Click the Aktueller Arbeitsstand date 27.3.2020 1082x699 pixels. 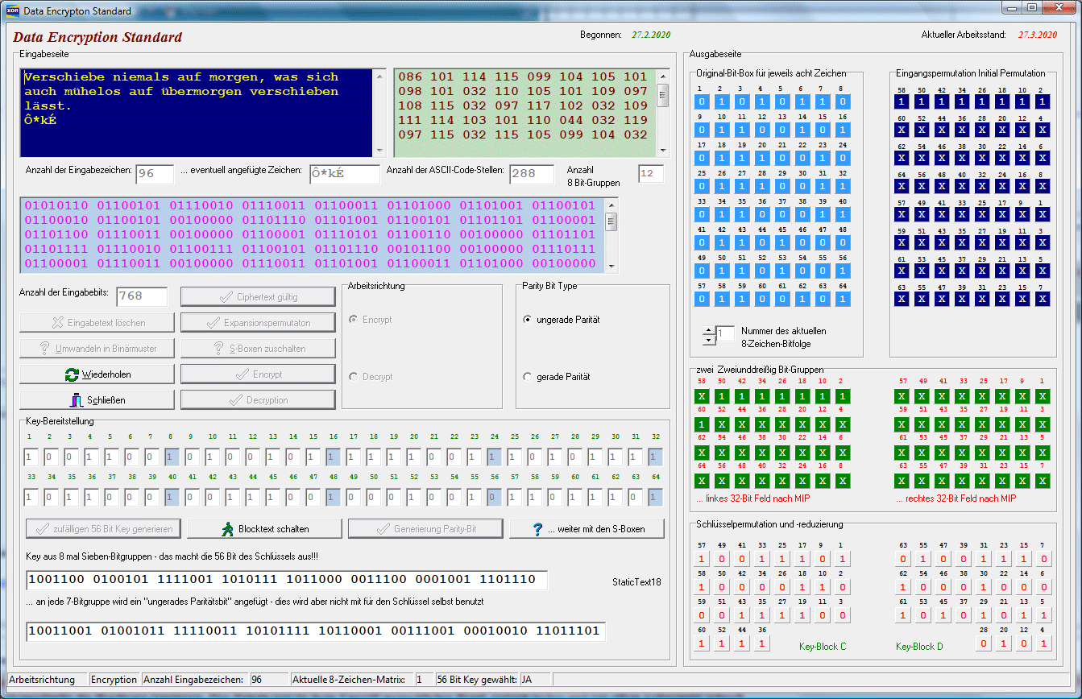[x=1038, y=35]
